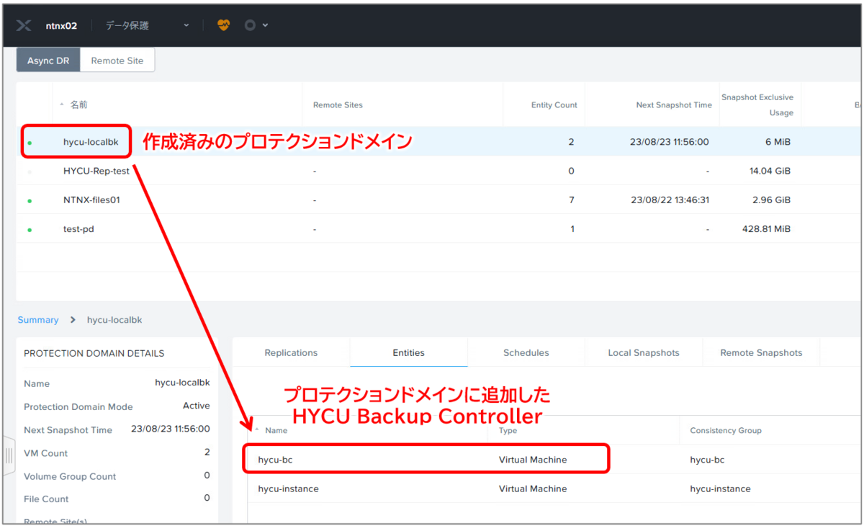
Task: Select the HYCU-Rep-test protection domain row
Action: tap(439, 171)
